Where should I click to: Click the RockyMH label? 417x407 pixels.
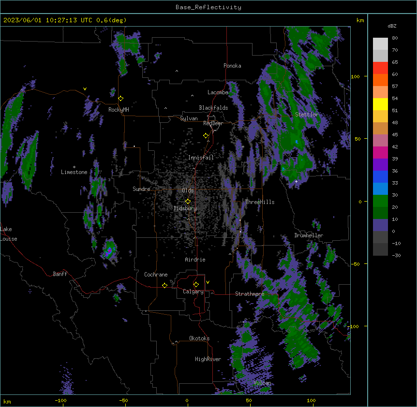pos(119,110)
